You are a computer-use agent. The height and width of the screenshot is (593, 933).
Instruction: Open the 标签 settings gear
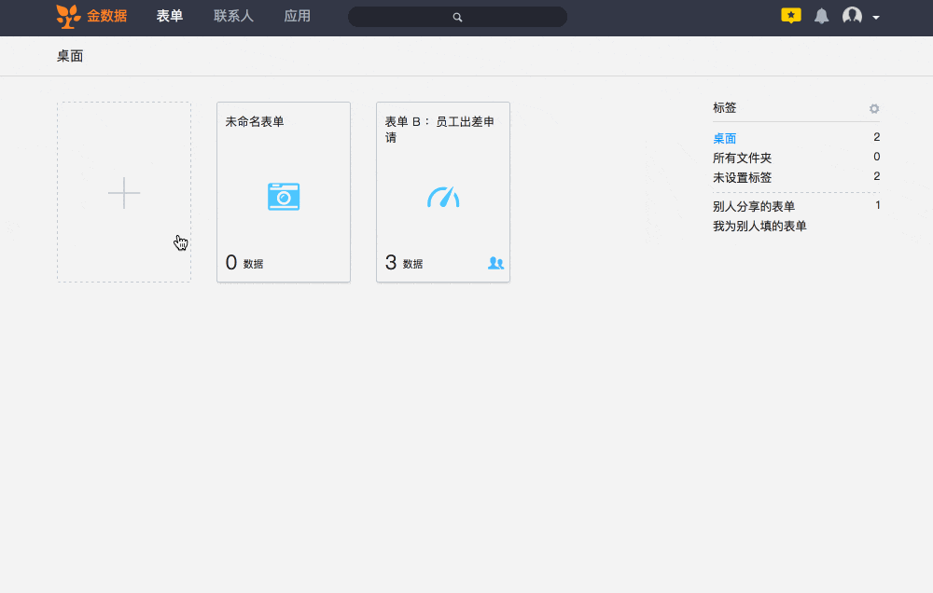pyautogui.click(x=874, y=108)
